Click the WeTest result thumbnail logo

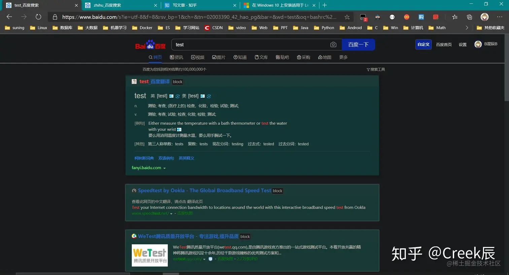(149, 255)
